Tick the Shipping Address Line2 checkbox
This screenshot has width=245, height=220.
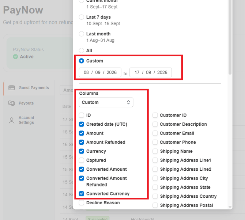tap(155, 169)
